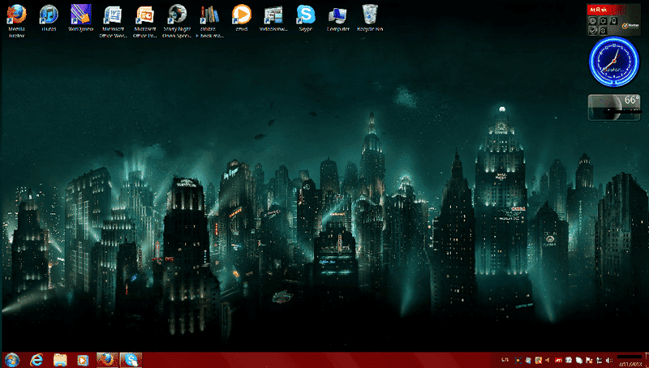Click the Show desktop strip at taskbar end
The width and height of the screenshot is (649, 368).
(x=647, y=360)
